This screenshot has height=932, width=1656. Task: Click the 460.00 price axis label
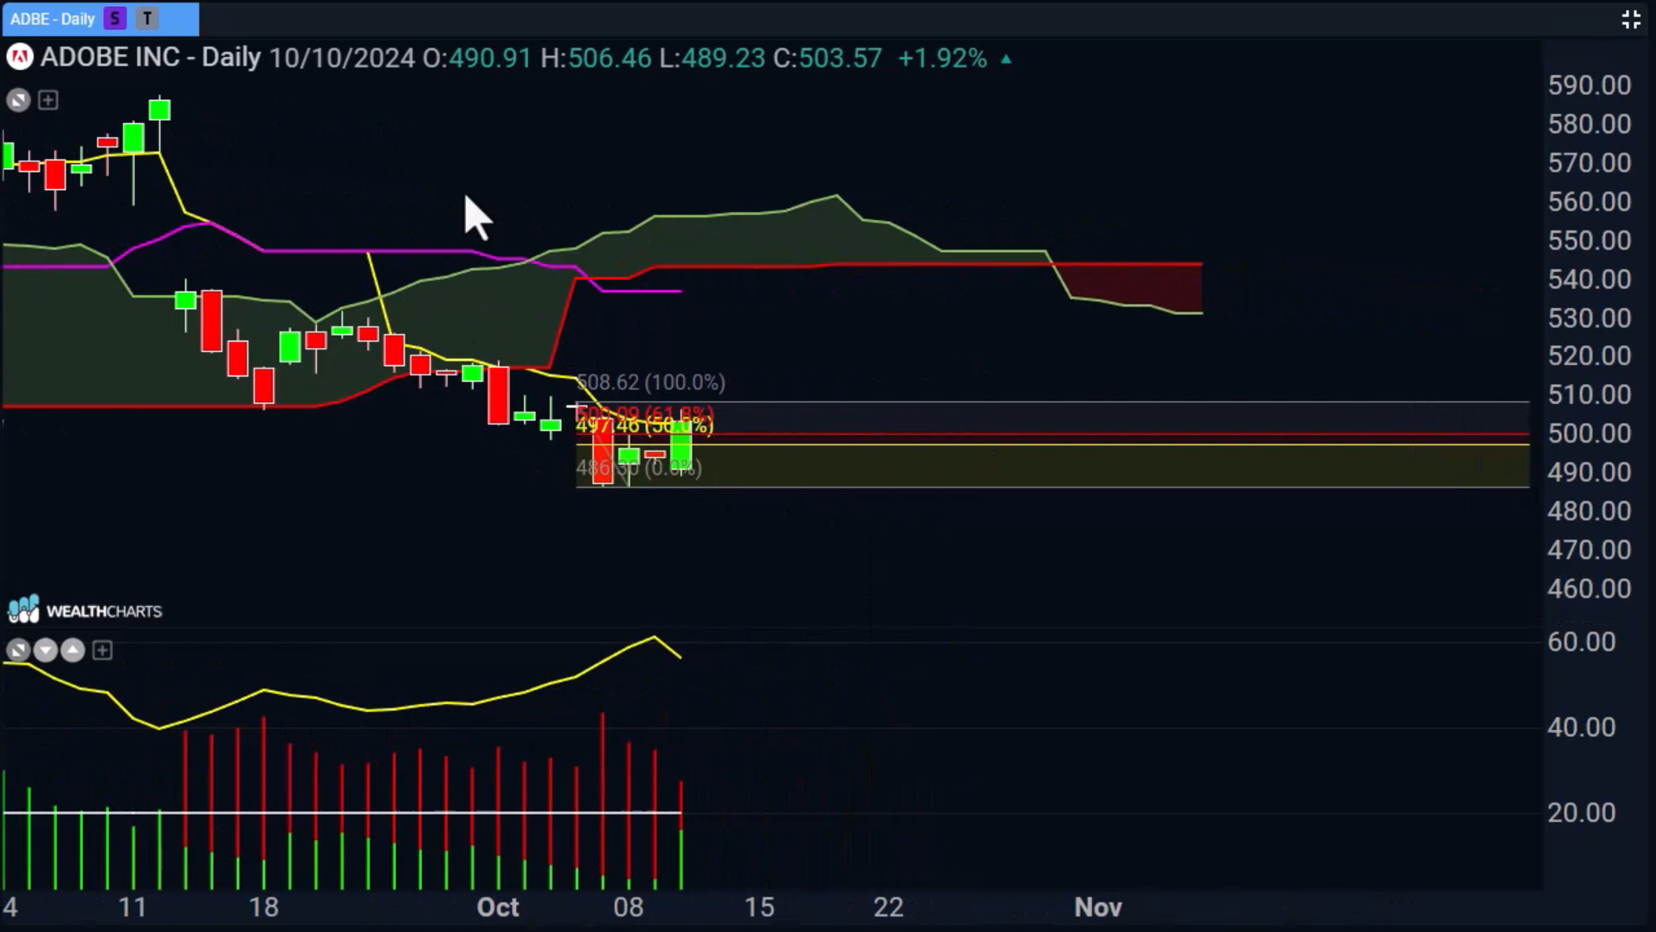tap(1590, 589)
